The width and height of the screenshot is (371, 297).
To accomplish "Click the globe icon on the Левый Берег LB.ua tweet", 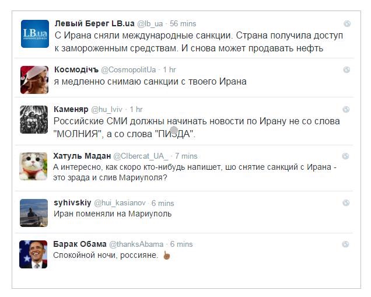I will 346,24.
